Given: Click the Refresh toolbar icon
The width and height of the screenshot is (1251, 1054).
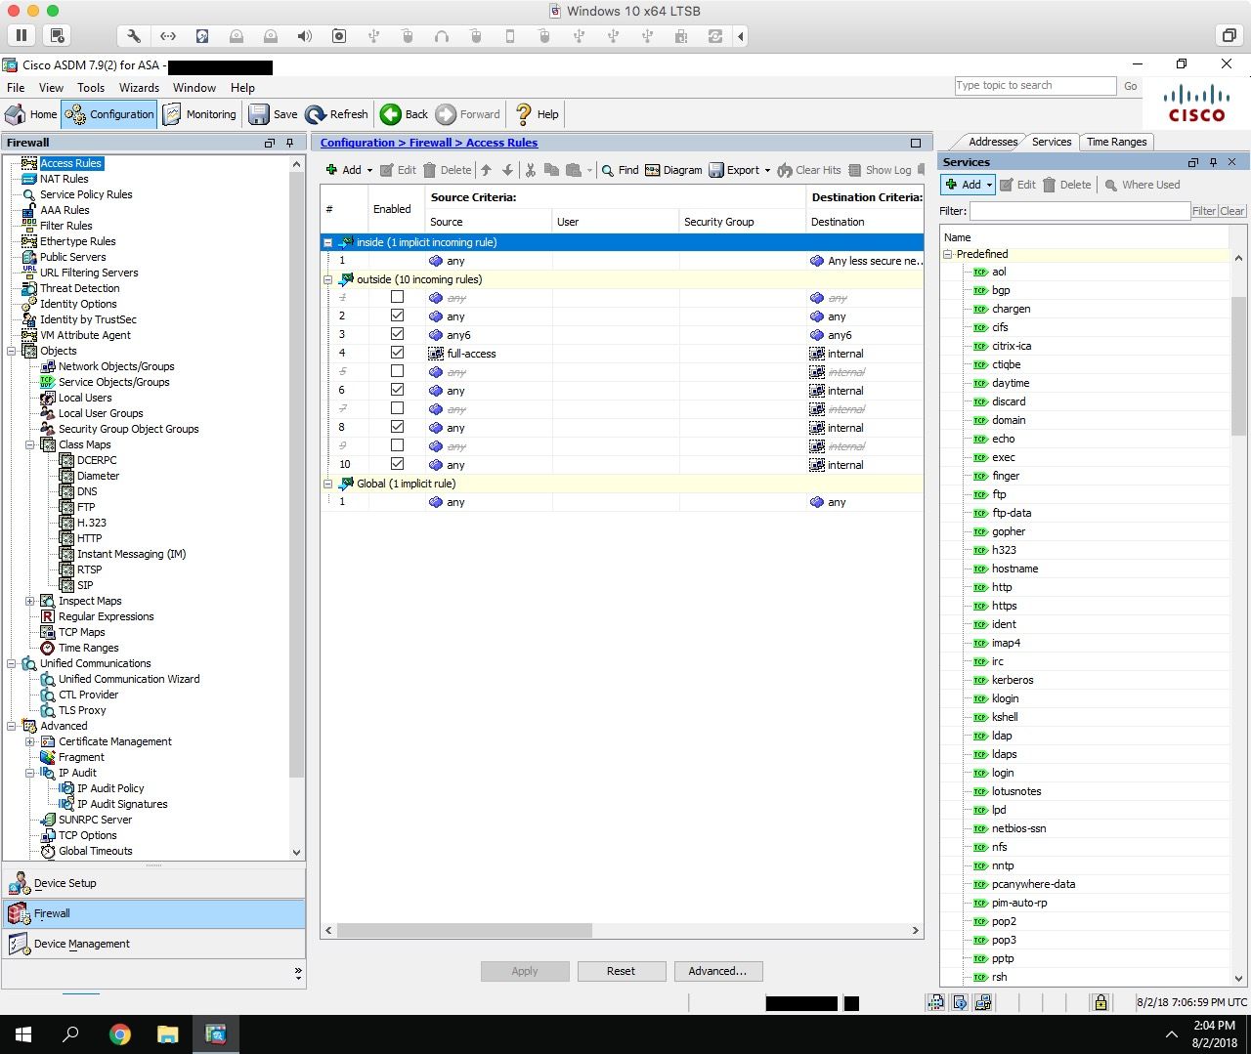Looking at the screenshot, I should (316, 114).
